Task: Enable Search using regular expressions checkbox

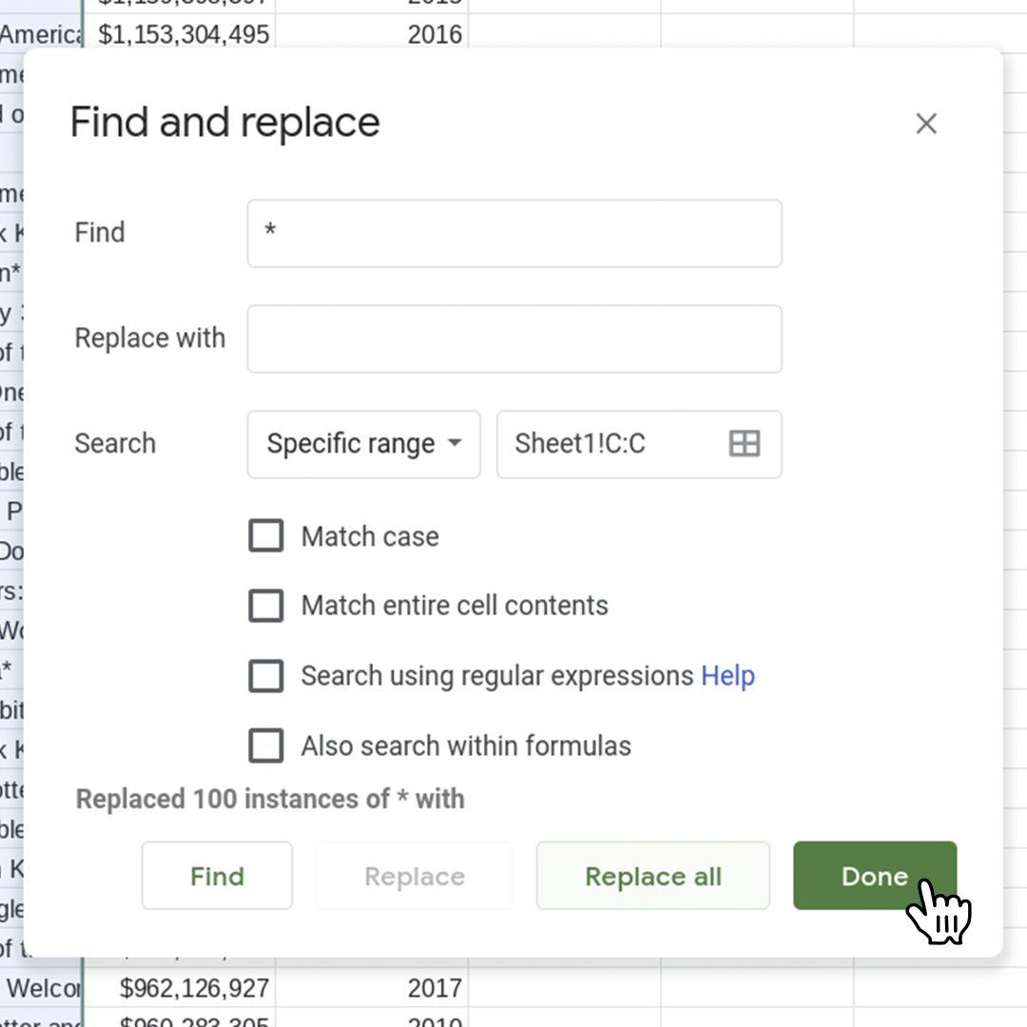Action: pos(266,675)
